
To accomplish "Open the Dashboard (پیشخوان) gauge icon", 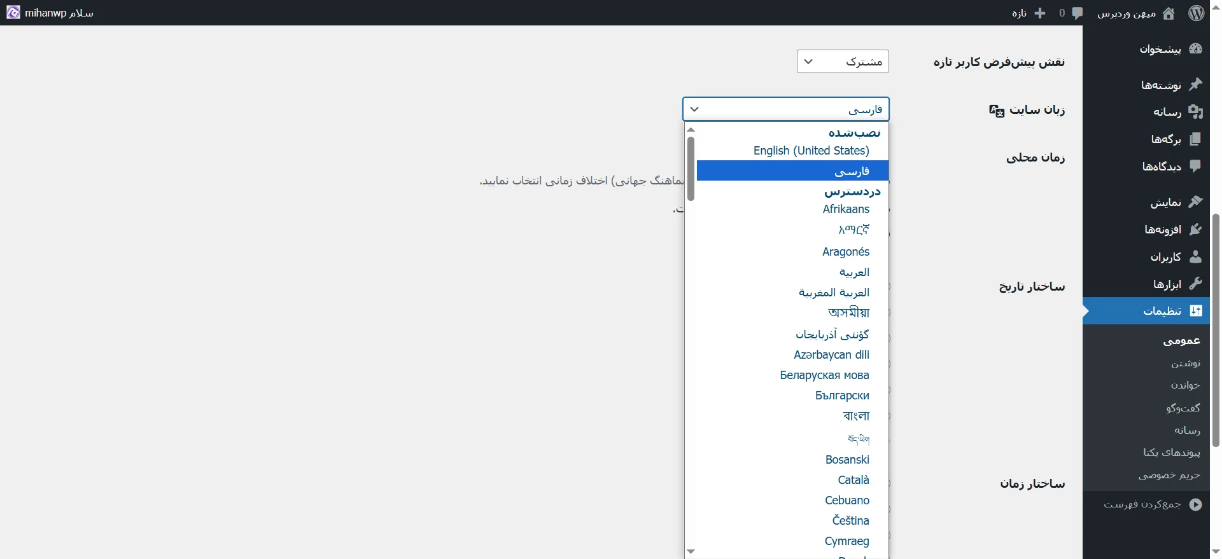I will tap(1196, 49).
